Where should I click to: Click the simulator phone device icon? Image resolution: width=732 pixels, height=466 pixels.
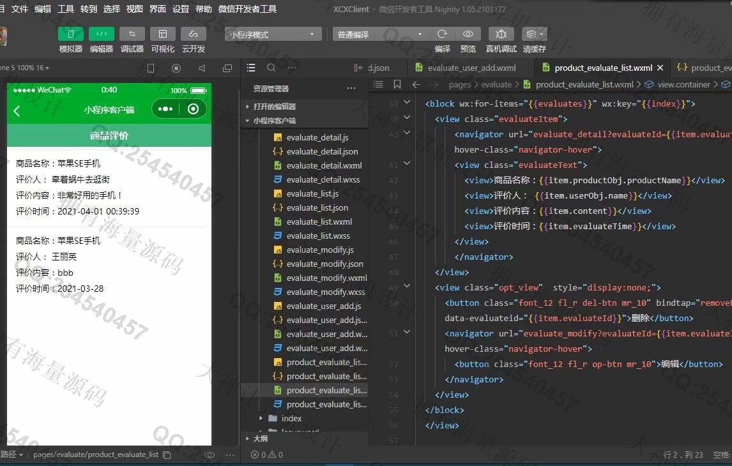tap(150, 68)
